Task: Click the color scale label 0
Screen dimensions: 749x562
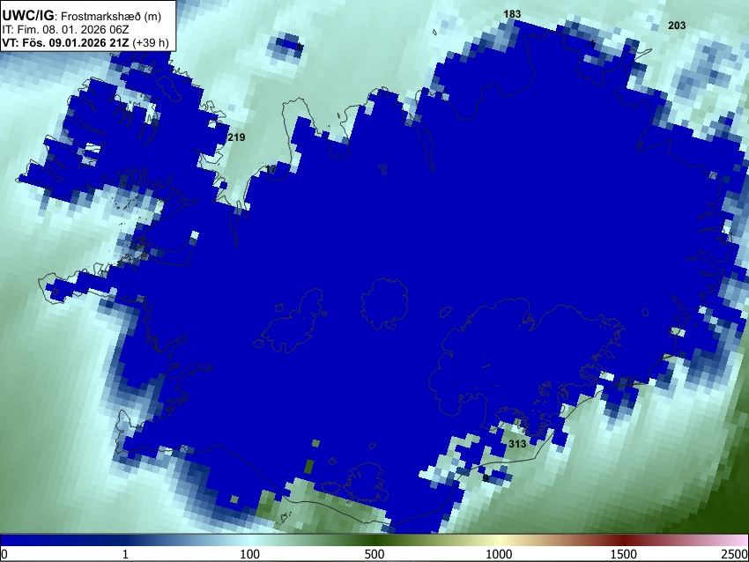Action: tap(4, 554)
